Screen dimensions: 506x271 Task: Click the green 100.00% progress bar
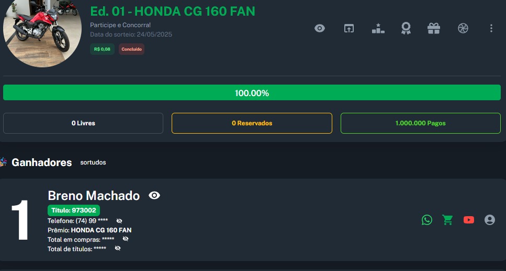[x=252, y=93]
